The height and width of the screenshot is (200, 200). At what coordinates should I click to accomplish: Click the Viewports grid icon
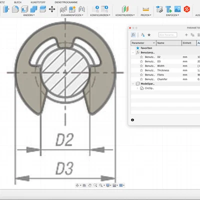[121, 185]
